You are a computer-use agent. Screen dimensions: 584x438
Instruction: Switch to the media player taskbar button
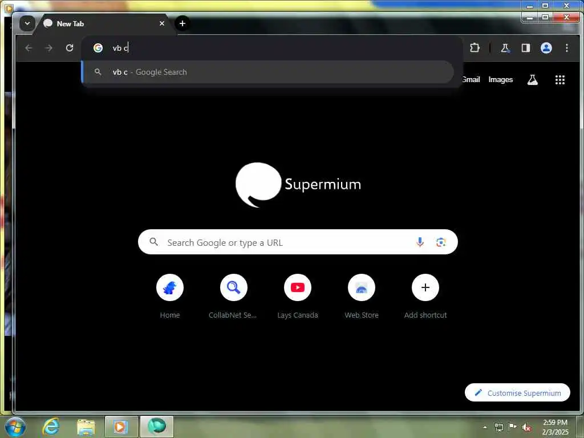(121, 427)
